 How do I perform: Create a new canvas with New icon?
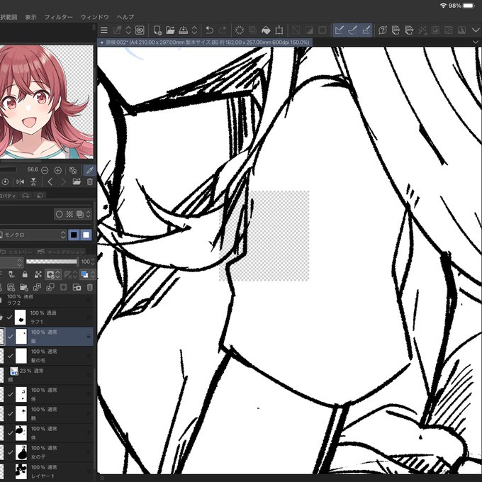157,30
